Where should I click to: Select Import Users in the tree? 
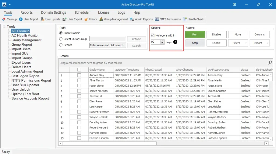(x=21, y=49)
